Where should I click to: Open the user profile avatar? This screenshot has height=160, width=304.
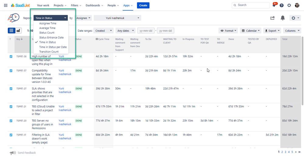(297, 5)
